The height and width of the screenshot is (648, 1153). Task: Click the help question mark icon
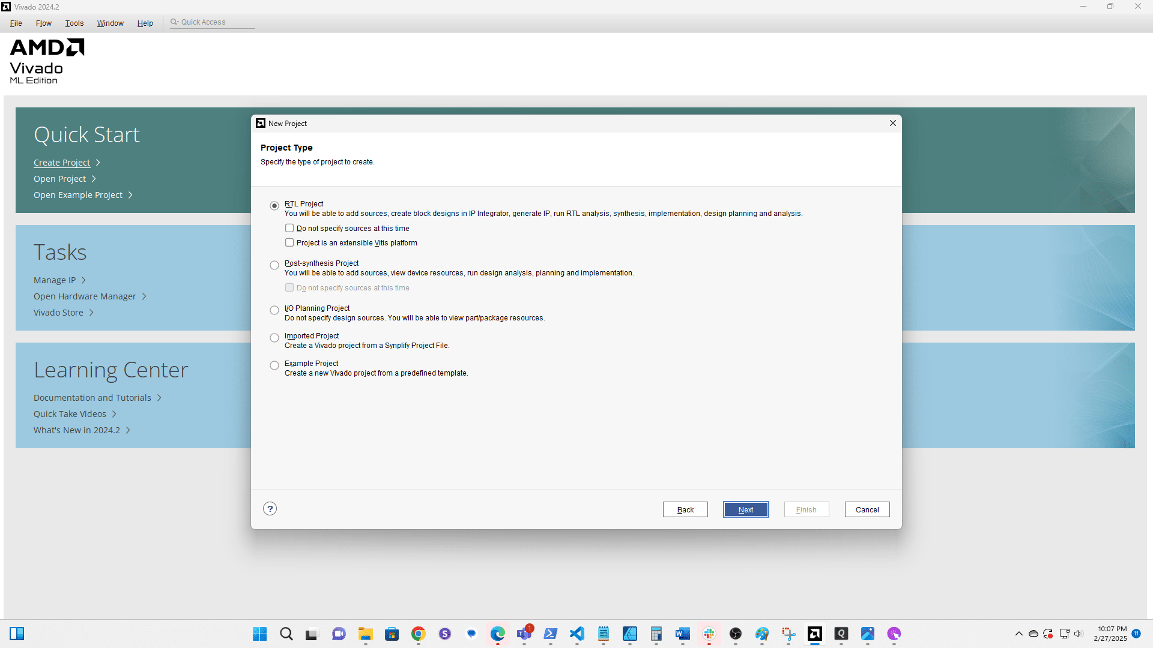pos(270,509)
